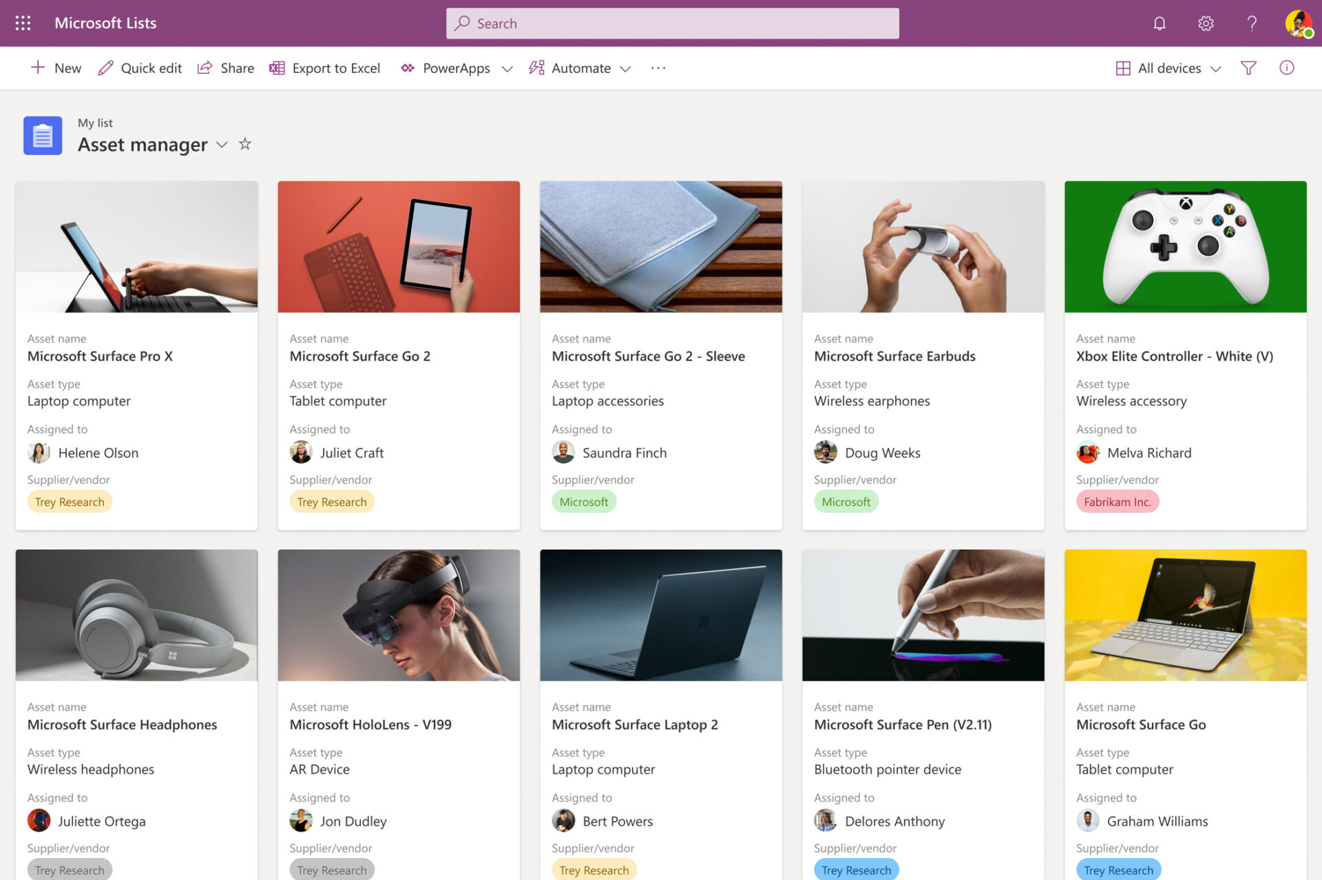Open Microsoft HoloLens image
The image size is (1322, 880).
point(399,615)
